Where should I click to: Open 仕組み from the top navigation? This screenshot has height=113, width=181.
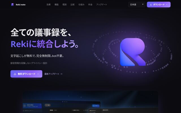click(81, 5)
